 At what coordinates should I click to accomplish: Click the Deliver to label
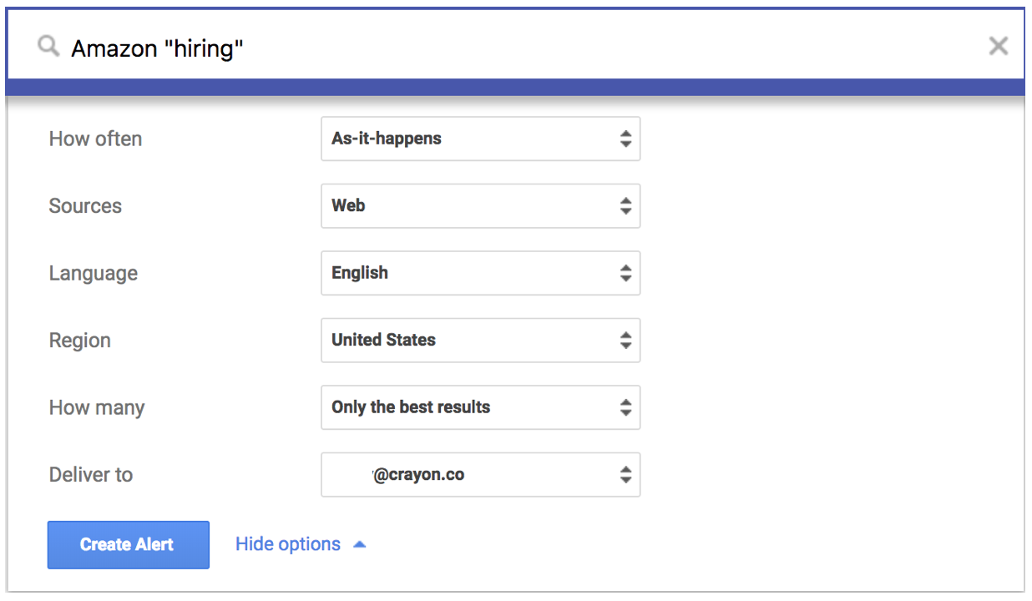click(90, 475)
